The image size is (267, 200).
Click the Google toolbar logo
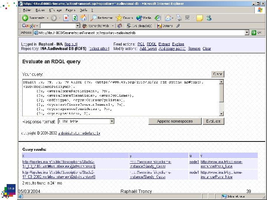(29, 26)
